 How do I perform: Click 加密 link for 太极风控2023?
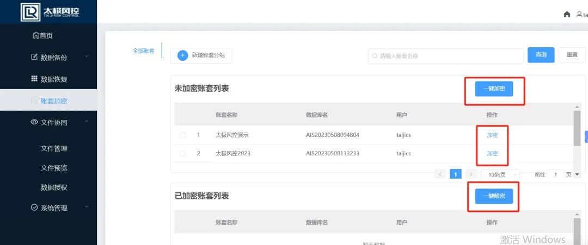492,153
